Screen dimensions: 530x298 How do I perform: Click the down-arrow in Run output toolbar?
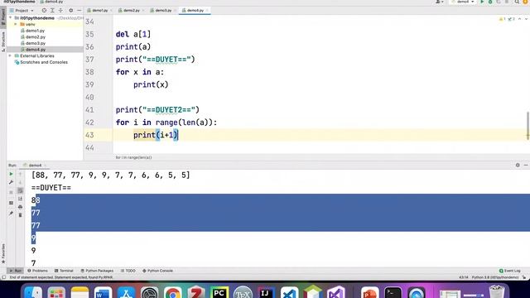coord(20,182)
